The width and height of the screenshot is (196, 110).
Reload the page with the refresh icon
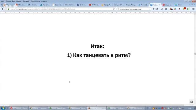(114, 9)
